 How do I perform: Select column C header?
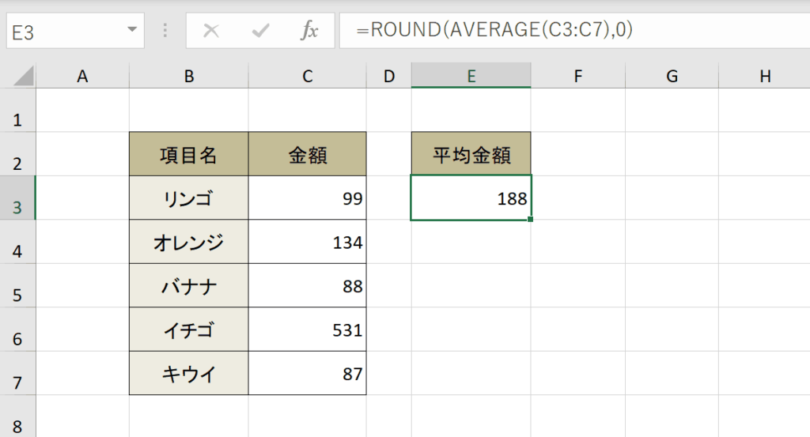point(308,76)
